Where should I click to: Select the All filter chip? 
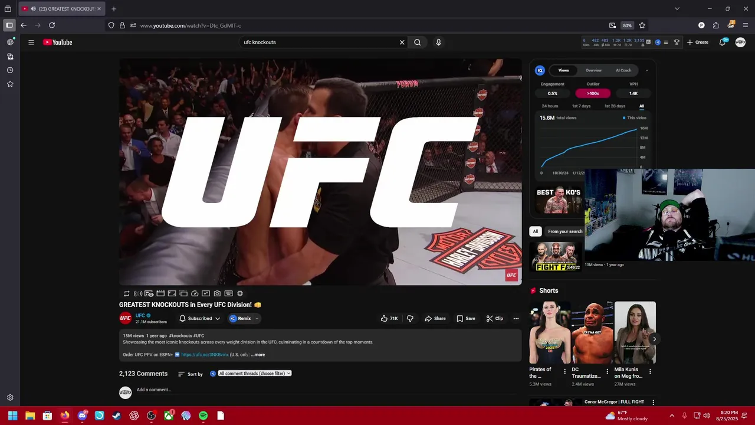point(536,231)
